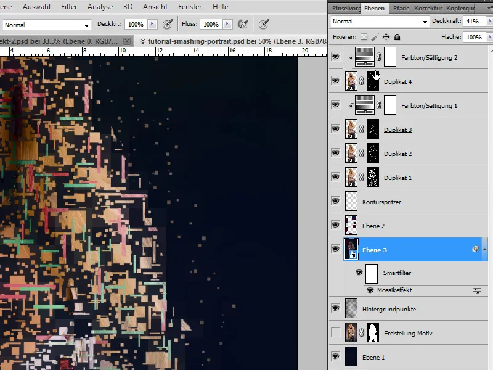
Task: Click chain link icon on Freistellung Motiv
Action: click(362, 332)
